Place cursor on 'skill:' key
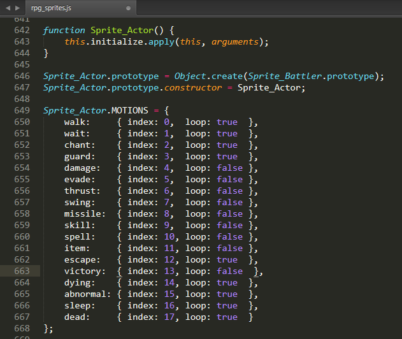Screen dimensions: 402x339 (x=80, y=226)
